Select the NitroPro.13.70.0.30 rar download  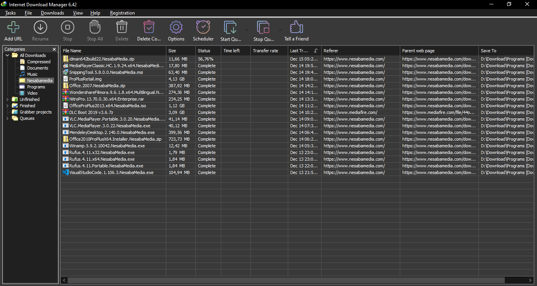tap(297, 99)
